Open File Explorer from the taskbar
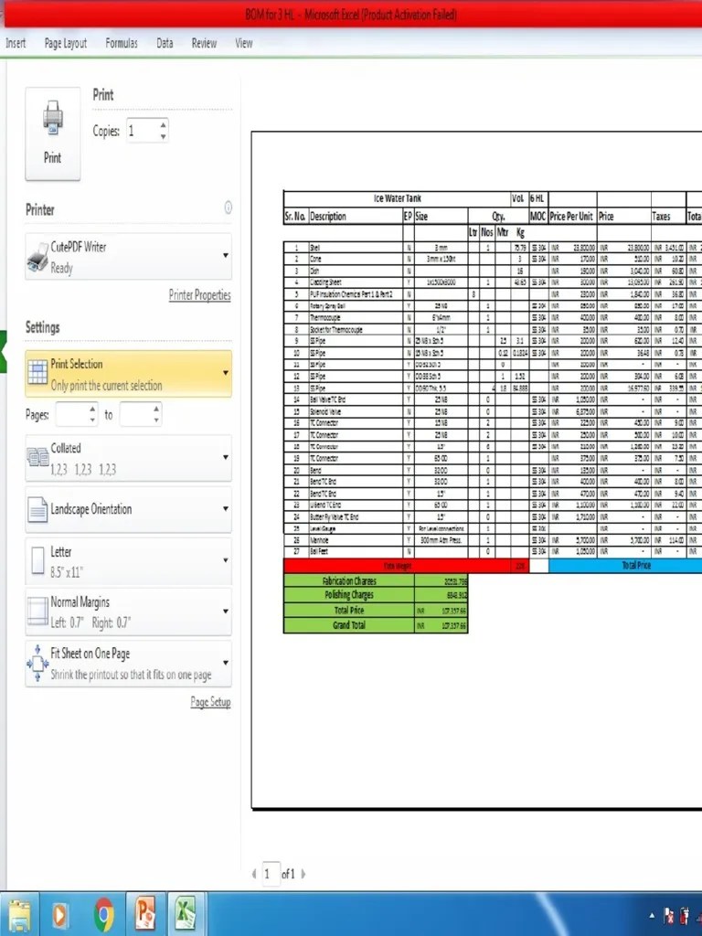702x936 pixels. point(20,914)
